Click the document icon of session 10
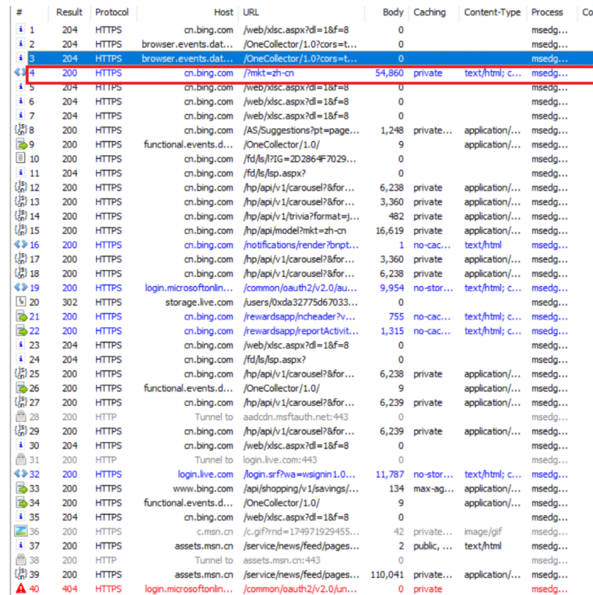Image resolution: width=593 pixels, height=595 pixels. [20, 158]
